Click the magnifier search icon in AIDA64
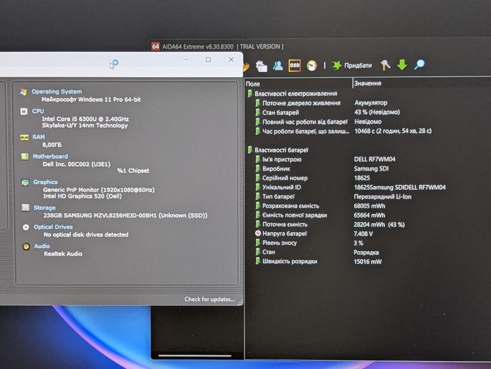The image size is (491, 369). coord(420,65)
